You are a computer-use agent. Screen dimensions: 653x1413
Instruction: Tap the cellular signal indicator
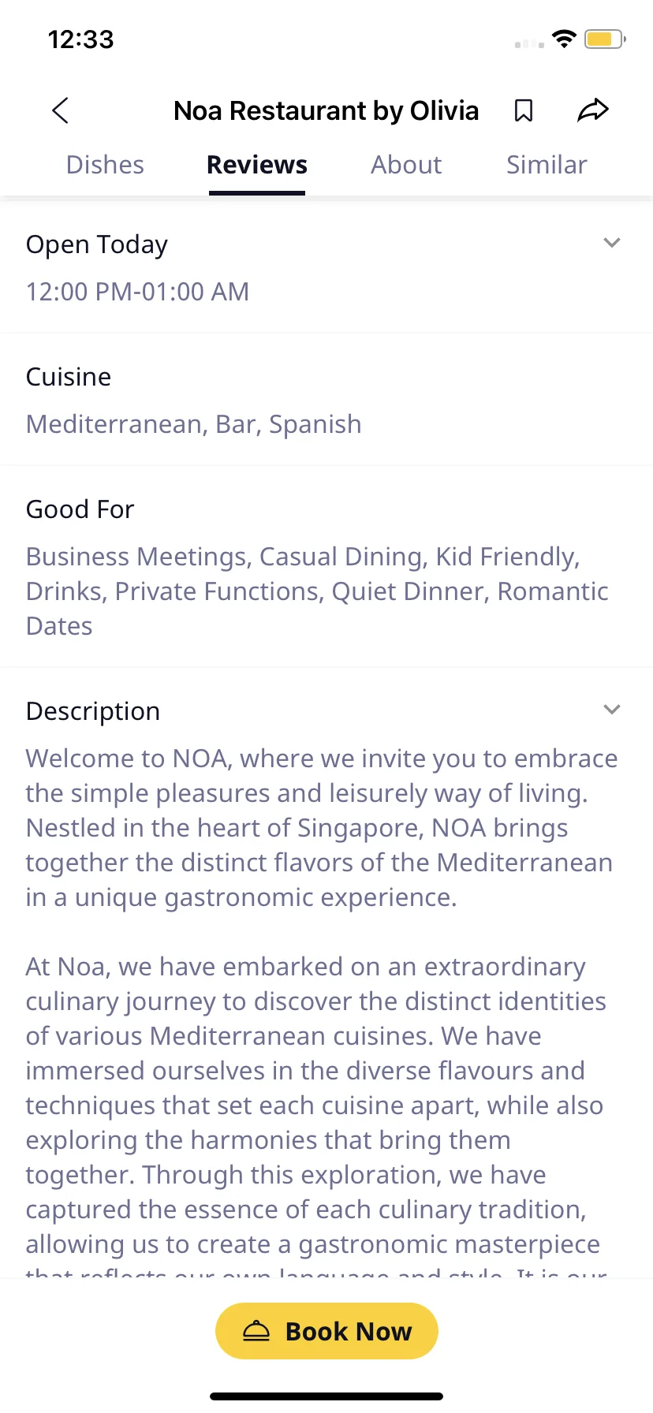point(529,44)
